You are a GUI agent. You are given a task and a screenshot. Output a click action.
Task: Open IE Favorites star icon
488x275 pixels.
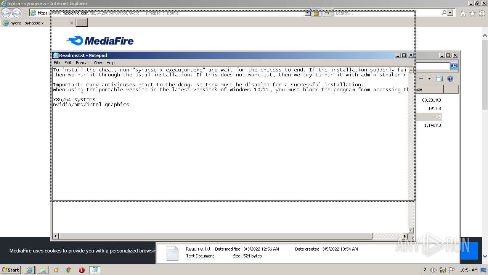[x=472, y=13]
